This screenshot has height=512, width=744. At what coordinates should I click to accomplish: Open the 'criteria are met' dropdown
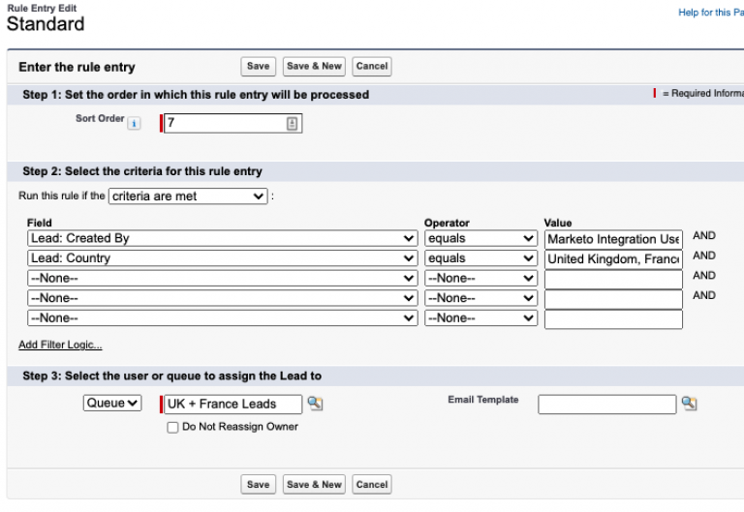click(188, 196)
